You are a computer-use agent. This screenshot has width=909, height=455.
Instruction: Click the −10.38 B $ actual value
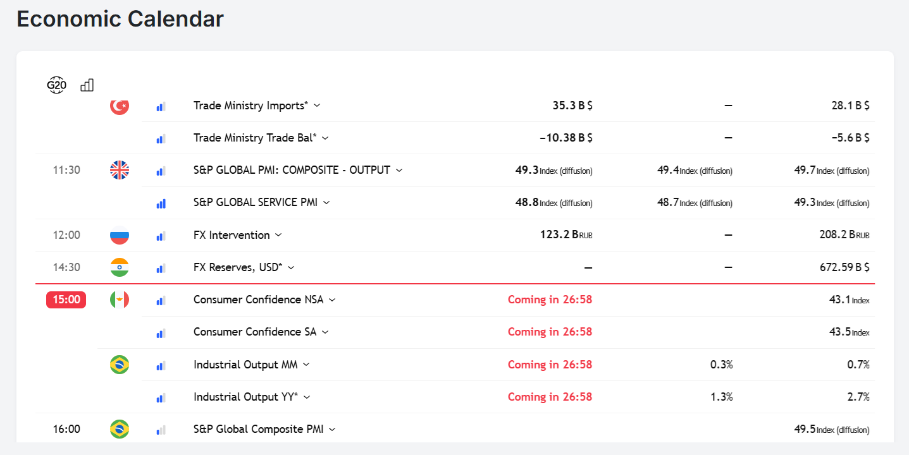pos(566,138)
